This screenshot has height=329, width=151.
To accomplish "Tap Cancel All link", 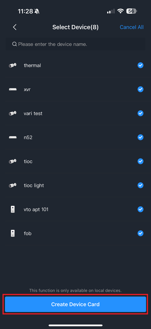I will (132, 27).
